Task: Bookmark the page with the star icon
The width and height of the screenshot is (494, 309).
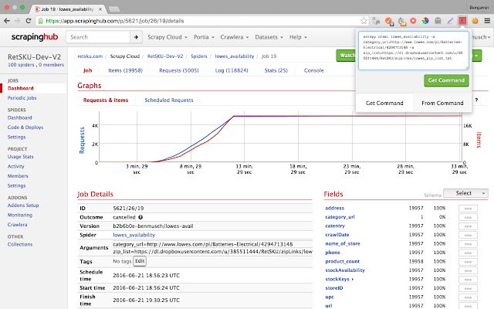Action: pos(364,21)
